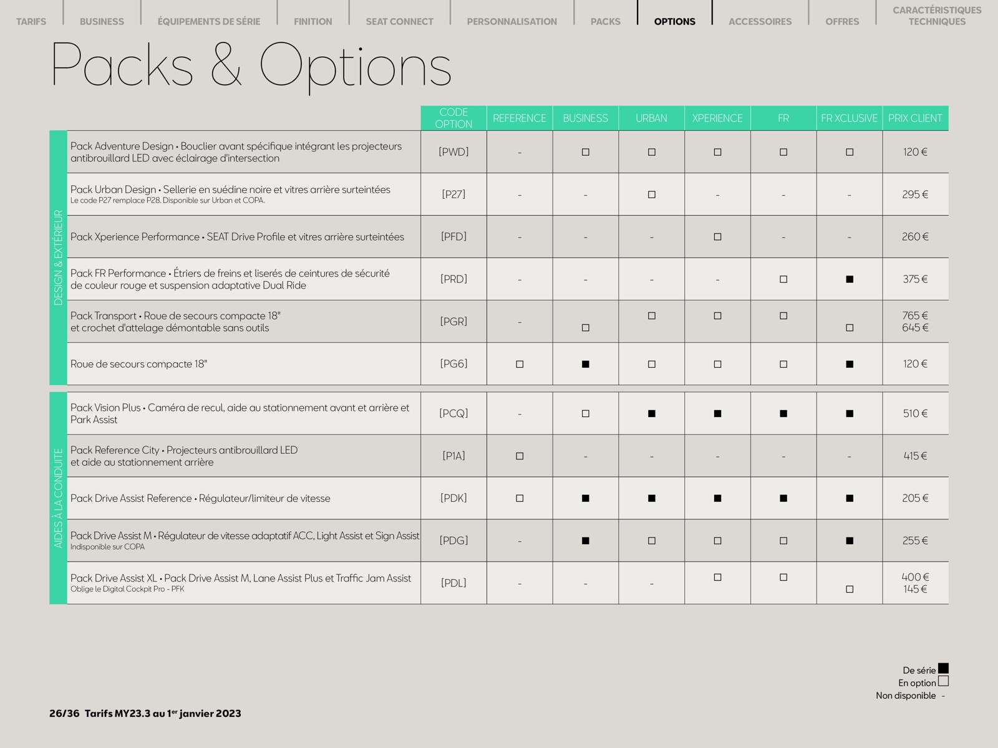The width and height of the screenshot is (998, 748).
Task: Click the URBAN column header
Action: tap(652, 118)
